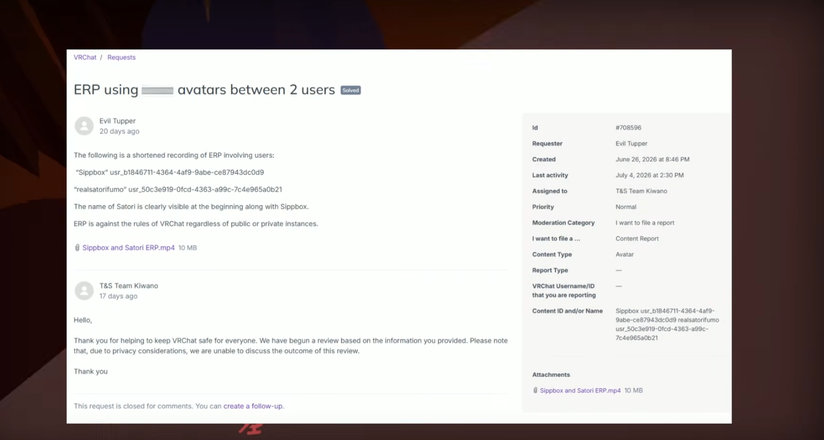Click the Report Type label
This screenshot has height=440, width=824.
pos(550,271)
